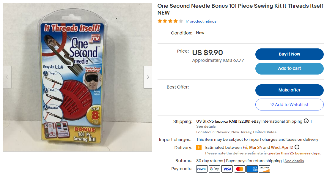This screenshot has height=177, width=327.
Task: Add the sewing kit to cart
Action: pyautogui.click(x=289, y=68)
